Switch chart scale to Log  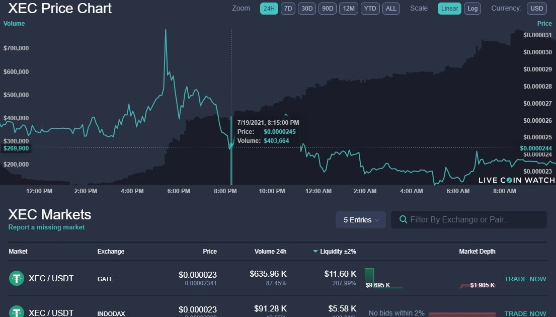472,9
